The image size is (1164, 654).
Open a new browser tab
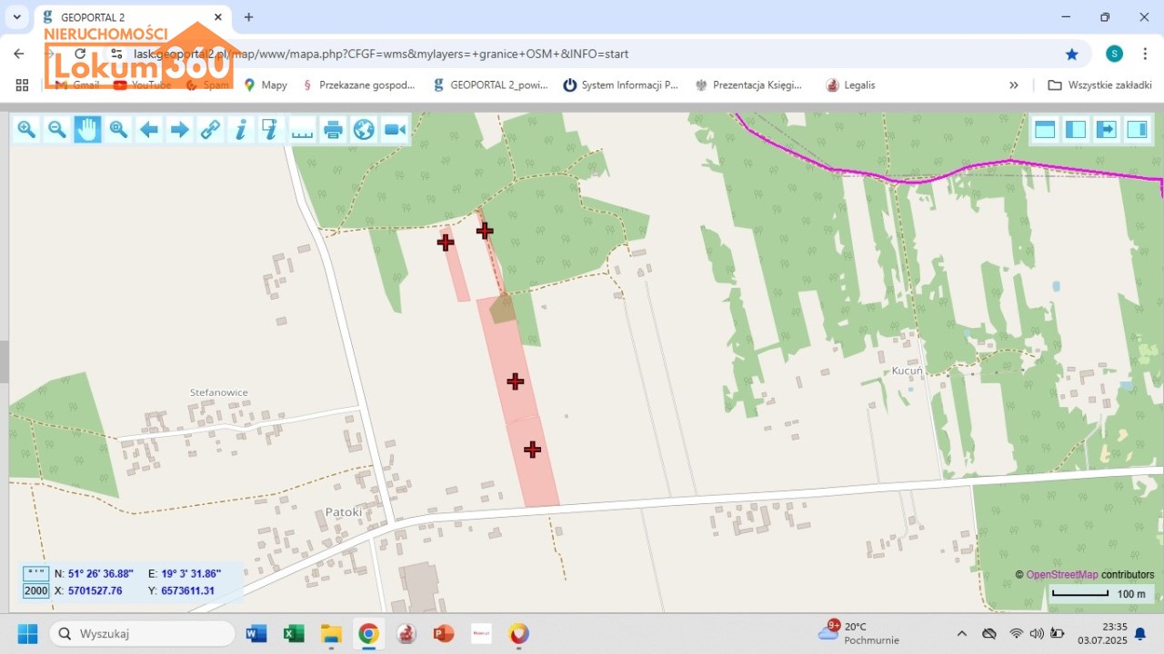248,17
